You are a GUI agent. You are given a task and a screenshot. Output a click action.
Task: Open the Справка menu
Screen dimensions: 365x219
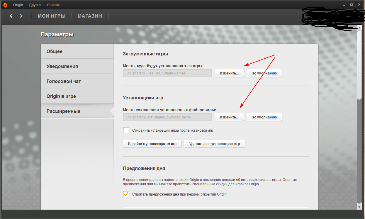54,5
